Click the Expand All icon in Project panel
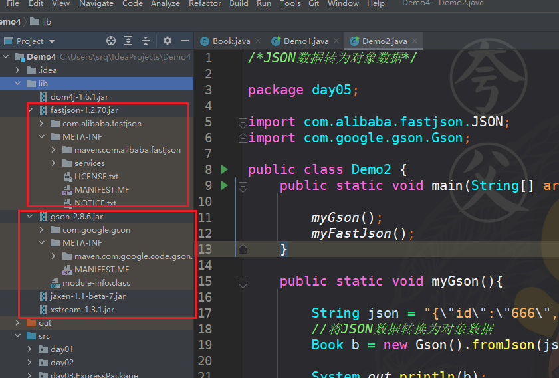The width and height of the screenshot is (559, 378). [x=128, y=41]
